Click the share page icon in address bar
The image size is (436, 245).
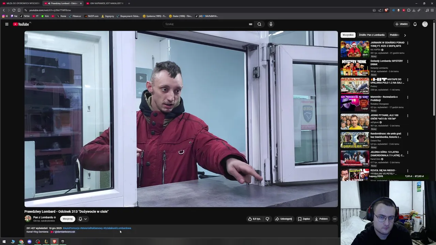point(380,10)
